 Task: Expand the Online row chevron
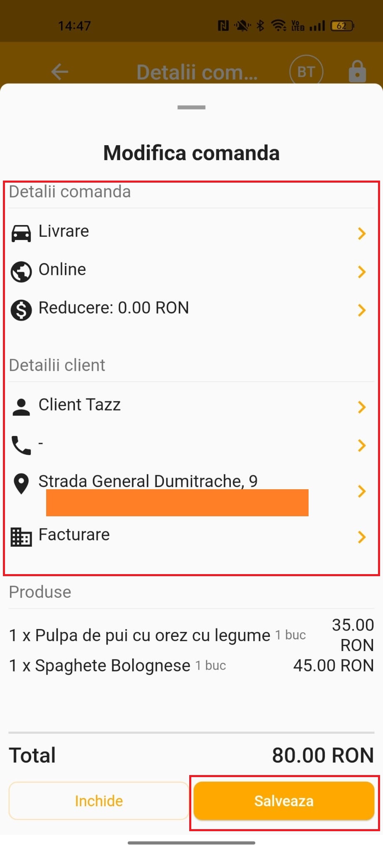point(361,272)
